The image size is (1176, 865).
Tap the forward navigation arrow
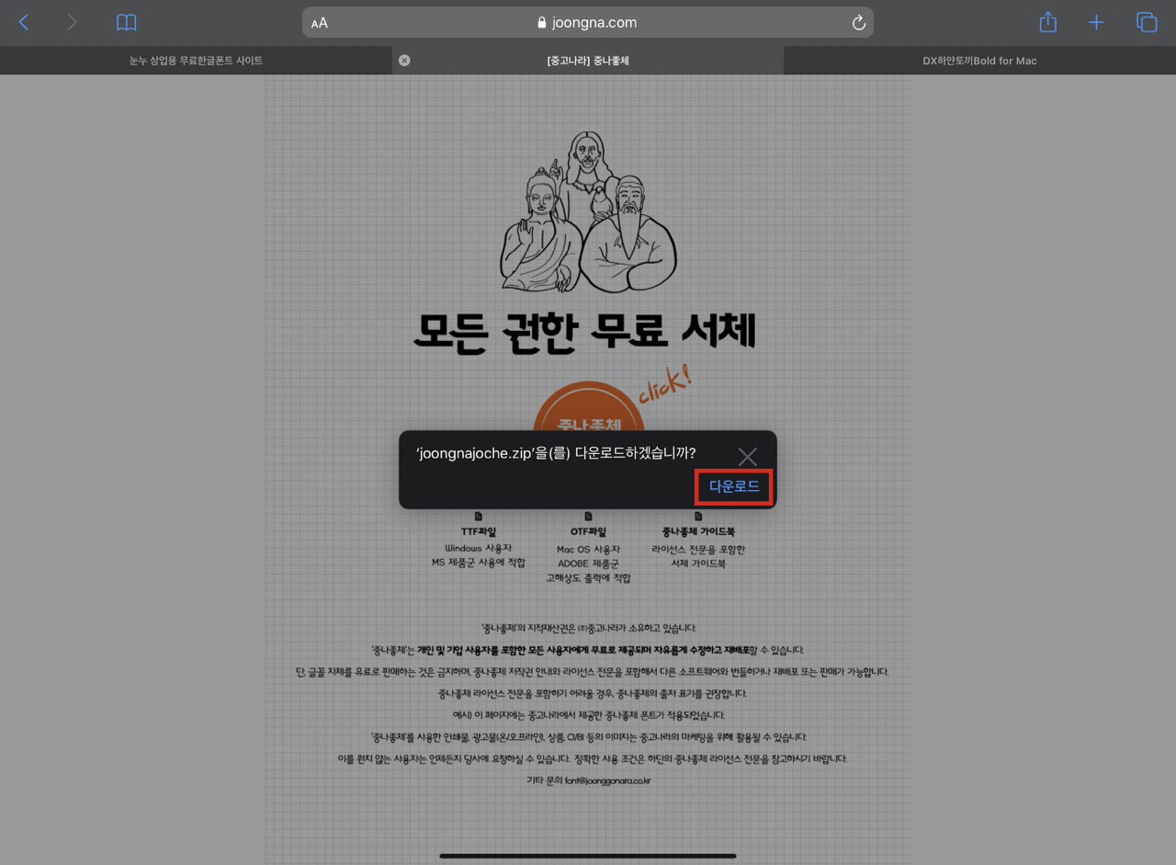73,23
